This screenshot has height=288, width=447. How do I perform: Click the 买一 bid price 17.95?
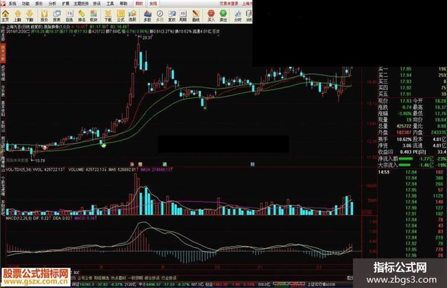406,69
